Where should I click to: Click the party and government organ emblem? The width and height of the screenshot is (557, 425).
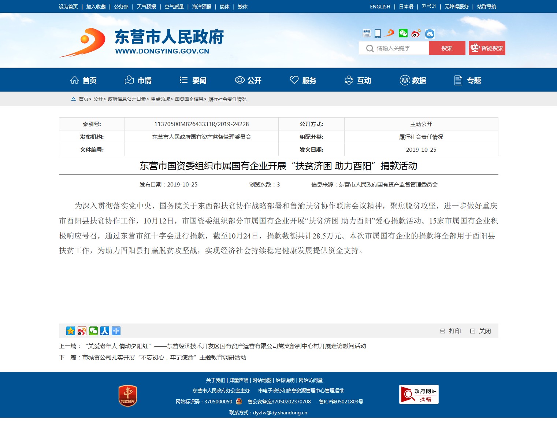tap(128, 396)
